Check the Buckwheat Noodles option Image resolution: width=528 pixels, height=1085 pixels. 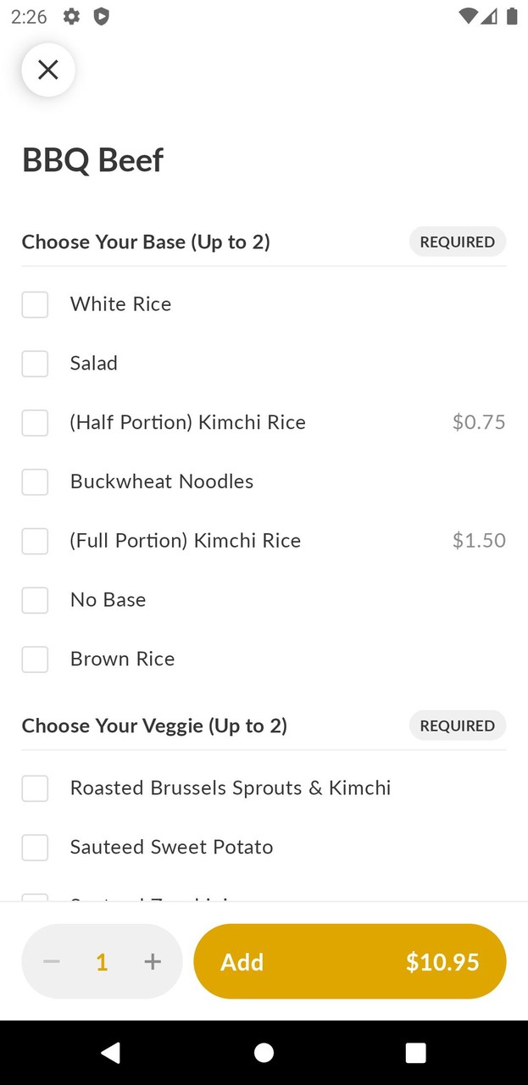[35, 481]
